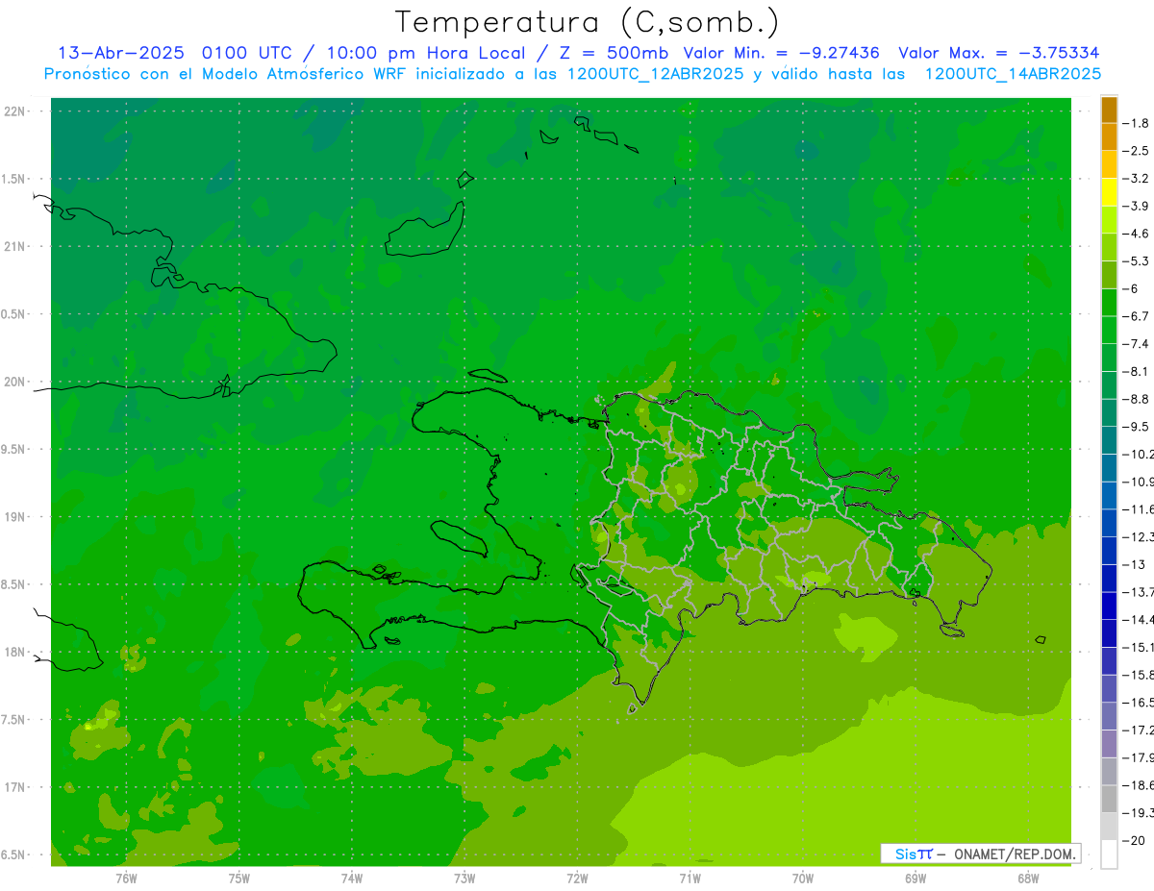This screenshot has height=891, width=1154.
Task: Click the '22N' latitude axis label
Action: 15,111
